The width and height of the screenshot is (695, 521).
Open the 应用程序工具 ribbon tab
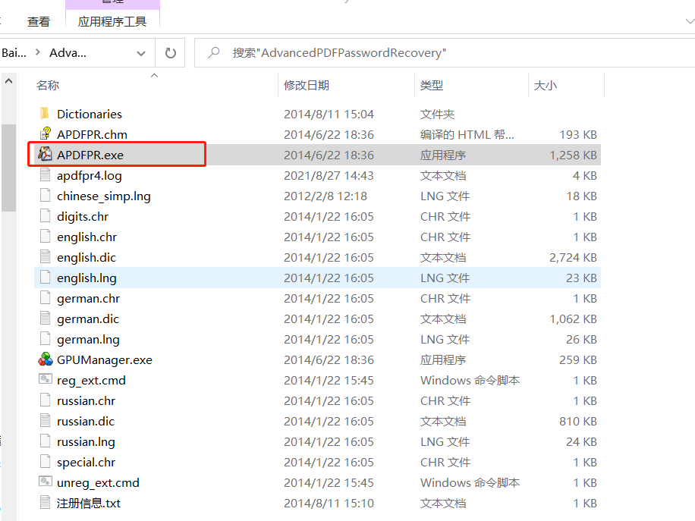coord(112,21)
